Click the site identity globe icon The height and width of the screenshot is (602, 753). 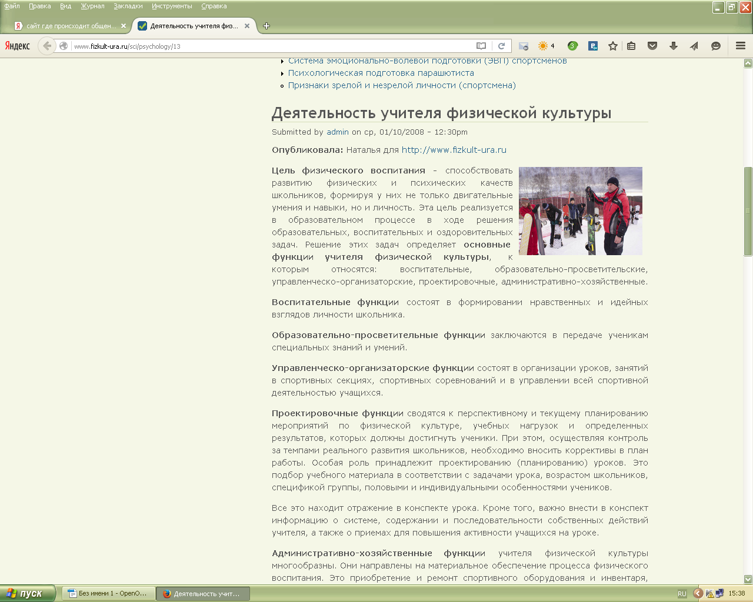tap(64, 46)
